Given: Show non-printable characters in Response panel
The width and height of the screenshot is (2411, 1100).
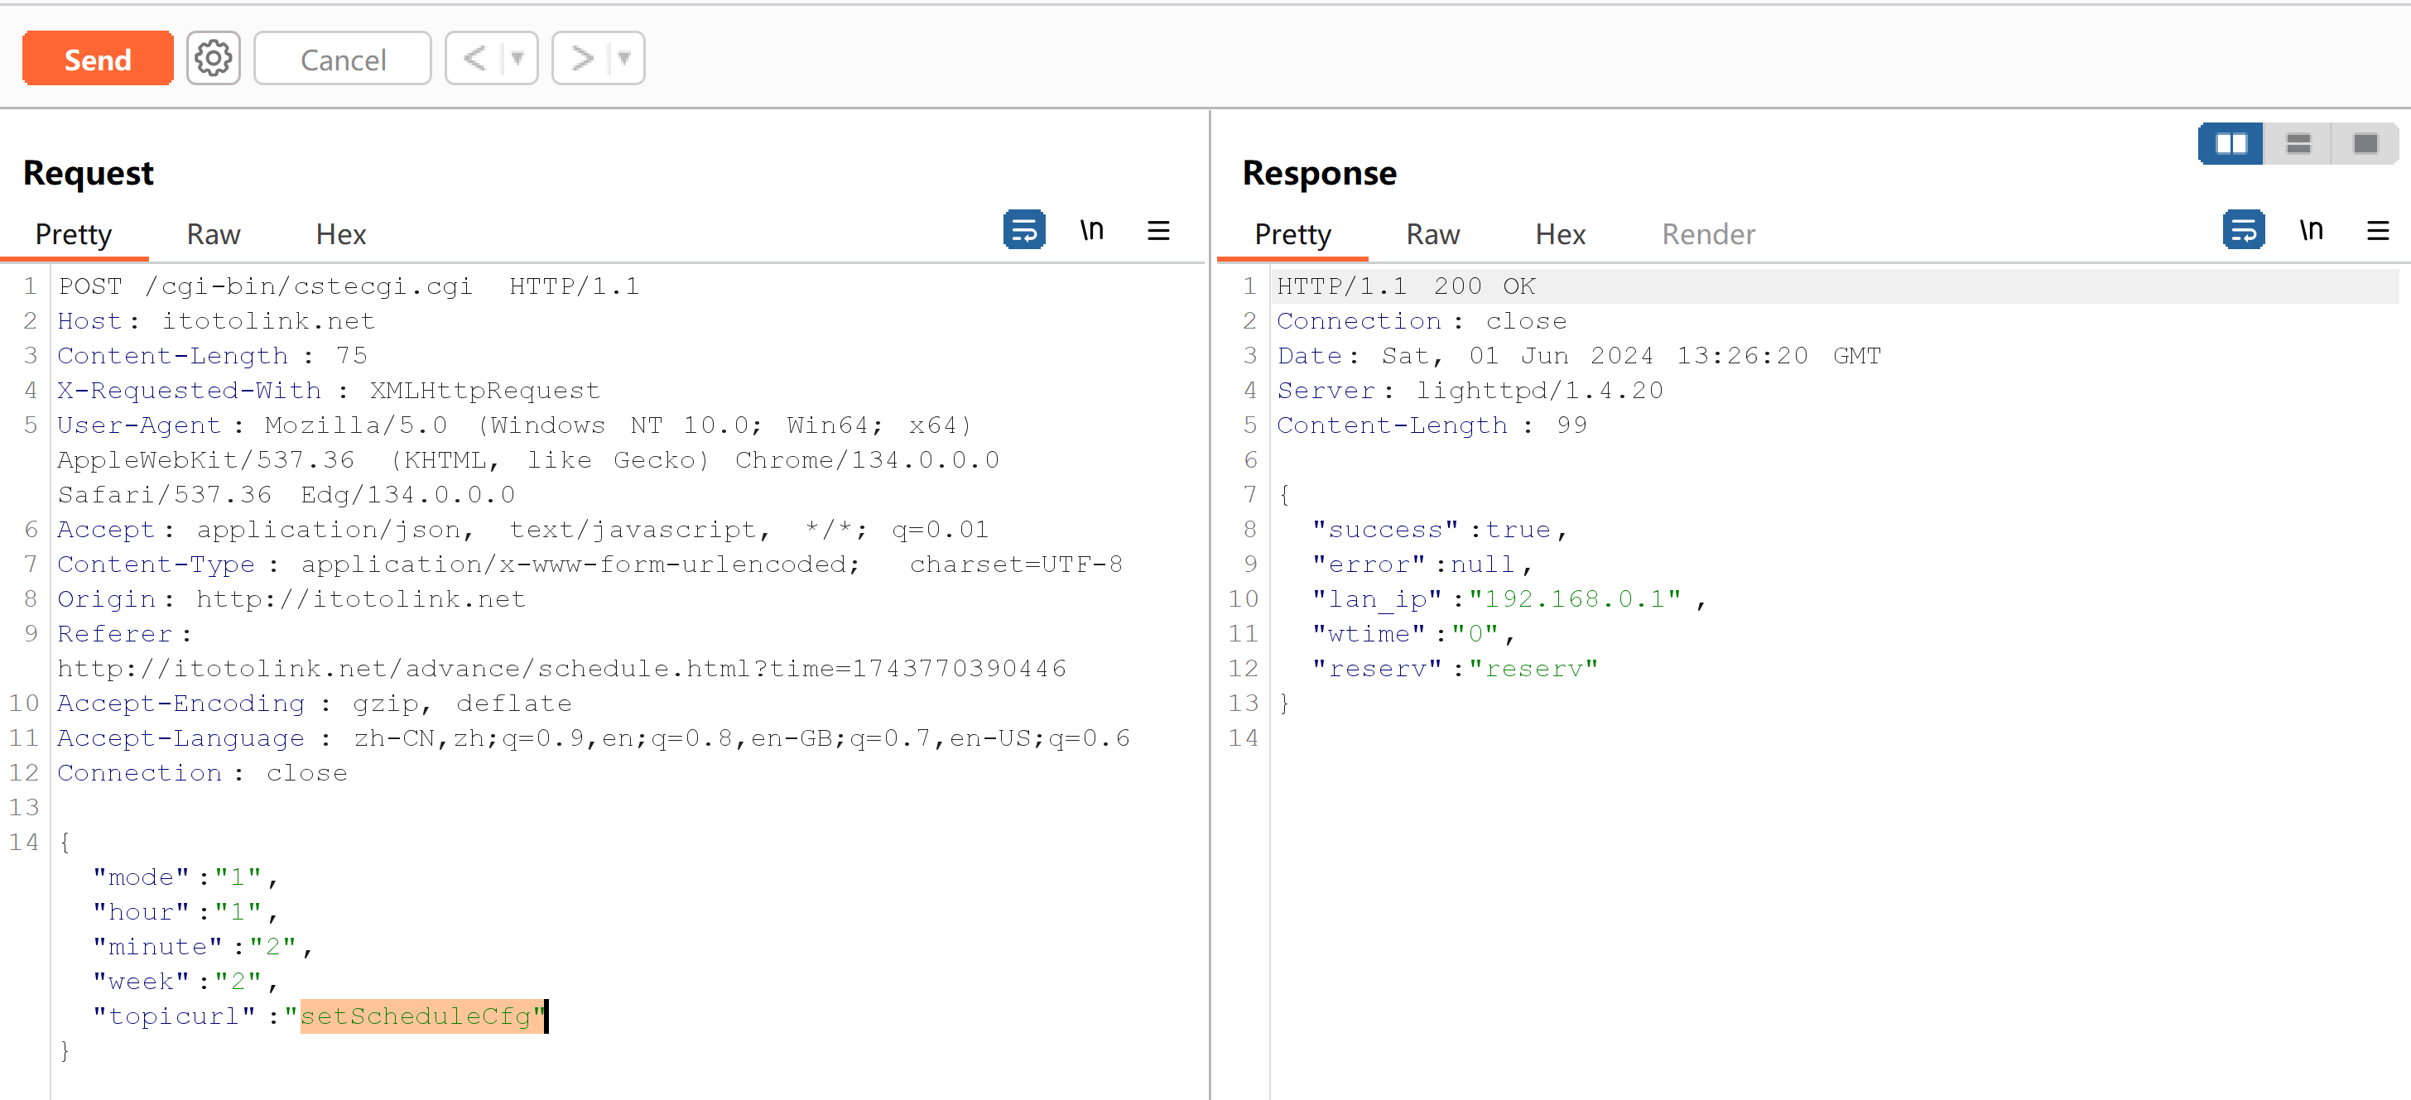Looking at the screenshot, I should coord(2311,230).
